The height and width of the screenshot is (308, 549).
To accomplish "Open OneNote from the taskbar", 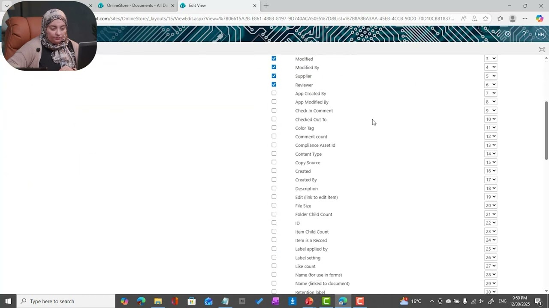I will [275, 301].
